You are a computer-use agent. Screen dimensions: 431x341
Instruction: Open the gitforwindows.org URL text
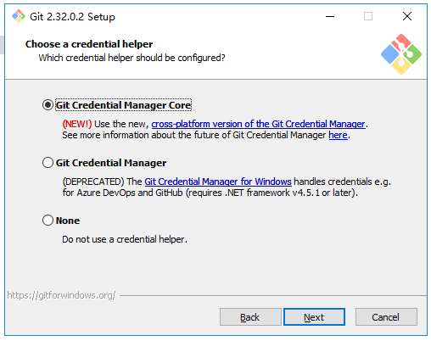(x=61, y=295)
